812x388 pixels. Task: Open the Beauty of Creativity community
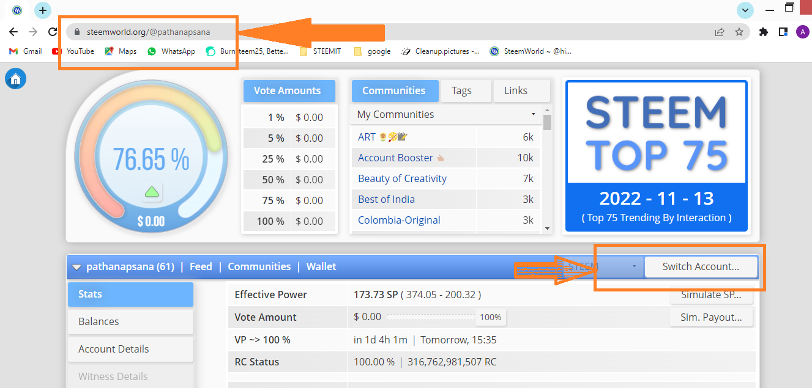coord(402,178)
